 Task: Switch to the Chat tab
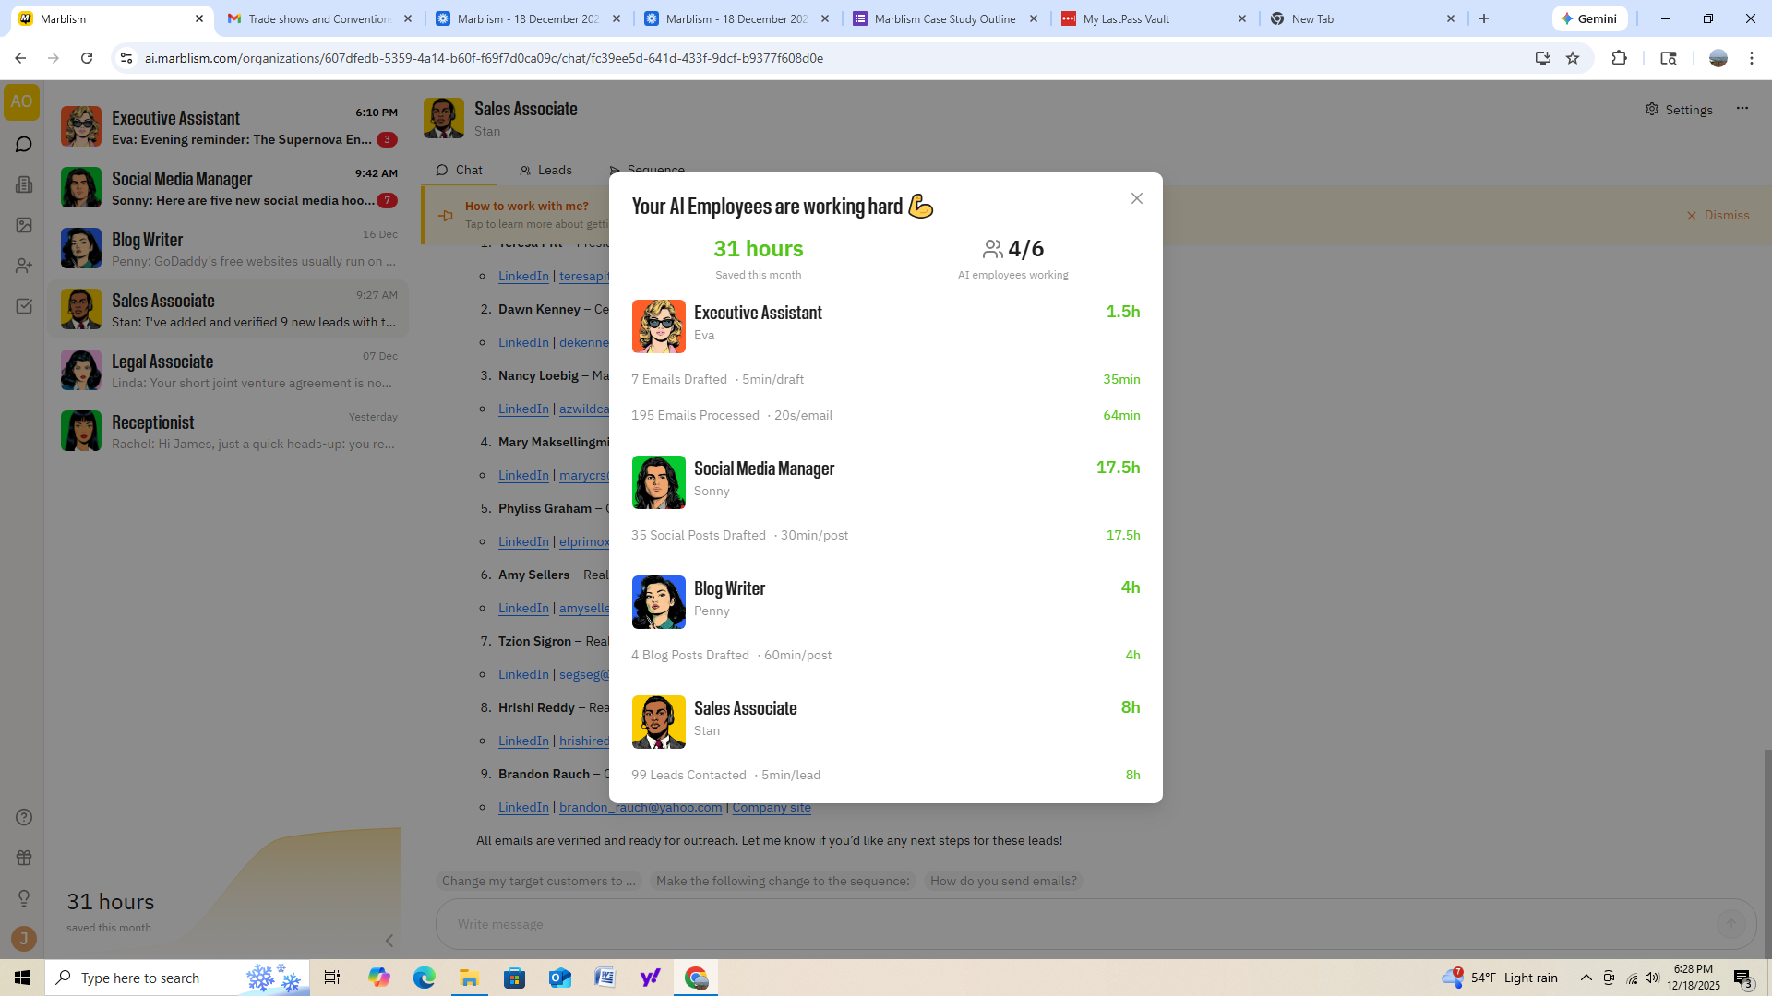point(459,170)
